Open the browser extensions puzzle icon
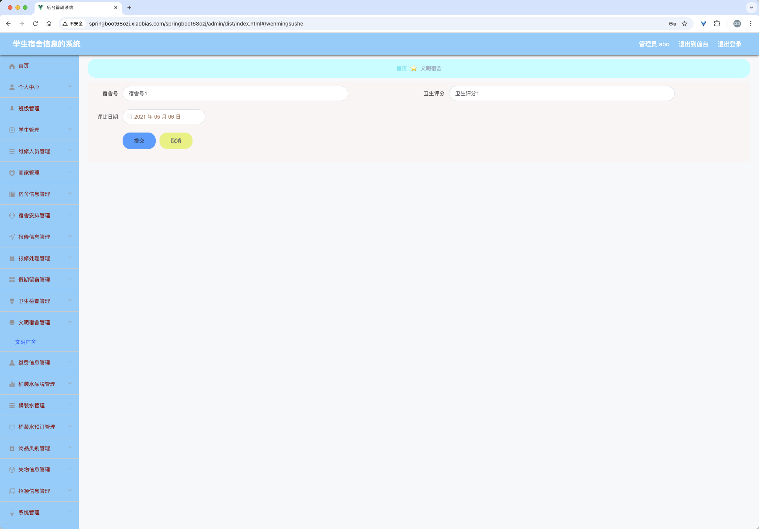Viewport: 759px width, 529px height. click(717, 24)
